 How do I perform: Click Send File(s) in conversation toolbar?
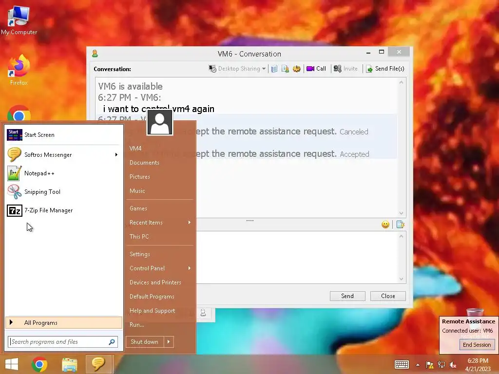click(x=385, y=69)
